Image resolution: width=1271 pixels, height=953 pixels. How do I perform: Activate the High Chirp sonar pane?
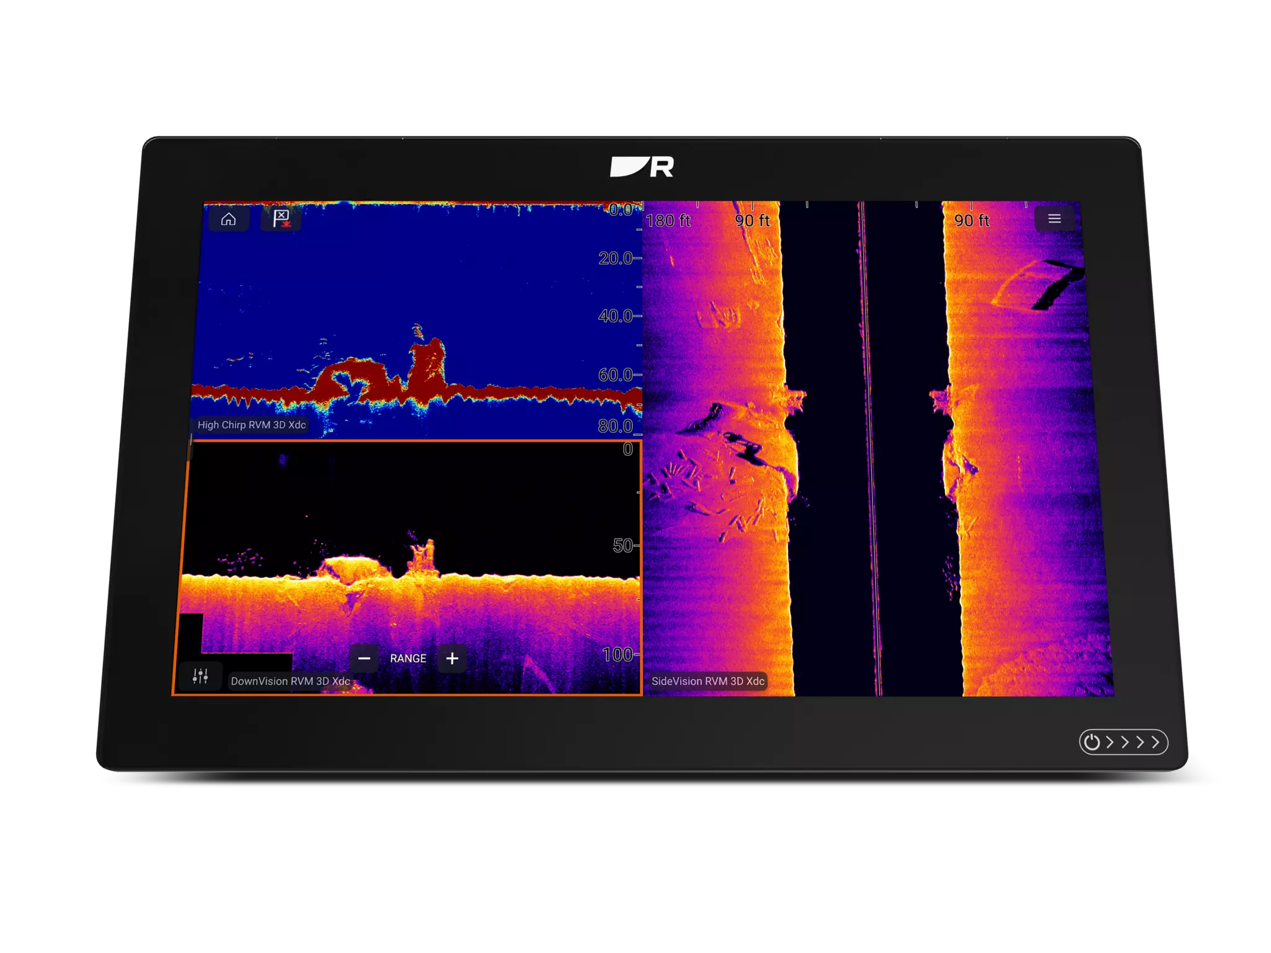(415, 319)
